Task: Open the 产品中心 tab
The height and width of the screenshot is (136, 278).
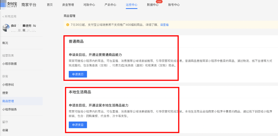Action: click(x=110, y=5)
